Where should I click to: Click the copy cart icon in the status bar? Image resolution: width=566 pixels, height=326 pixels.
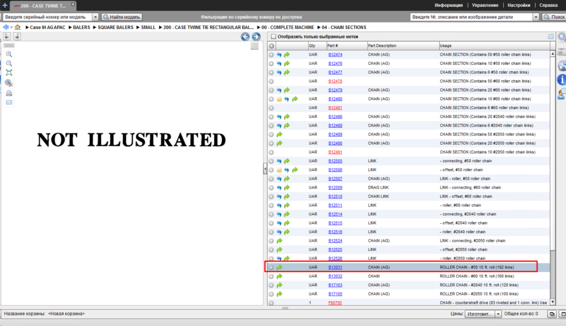coord(552,314)
